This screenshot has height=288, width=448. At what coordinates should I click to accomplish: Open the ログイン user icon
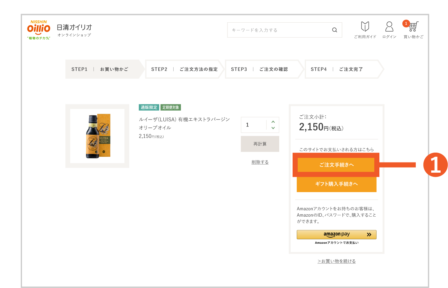pos(389,30)
